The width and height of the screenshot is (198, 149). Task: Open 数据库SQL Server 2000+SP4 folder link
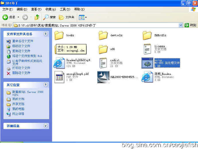[28, 93]
